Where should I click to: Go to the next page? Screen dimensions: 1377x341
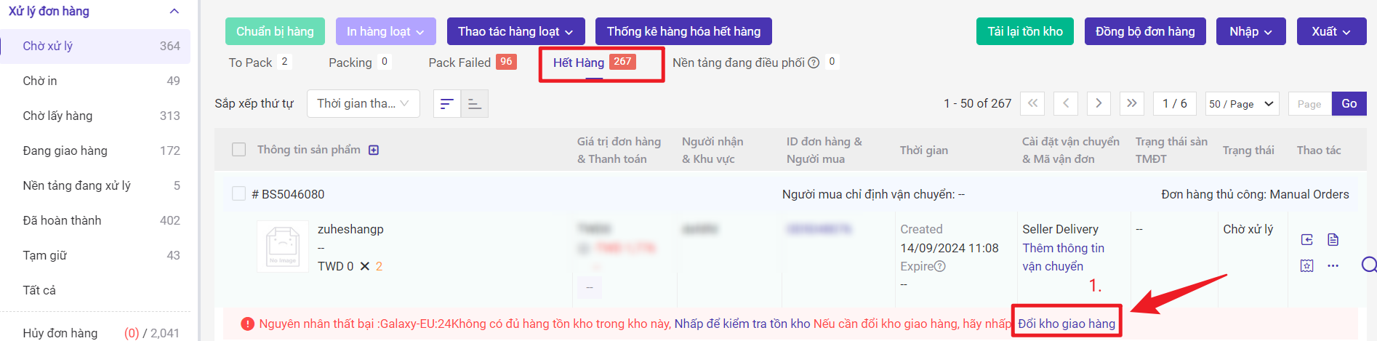click(1099, 103)
